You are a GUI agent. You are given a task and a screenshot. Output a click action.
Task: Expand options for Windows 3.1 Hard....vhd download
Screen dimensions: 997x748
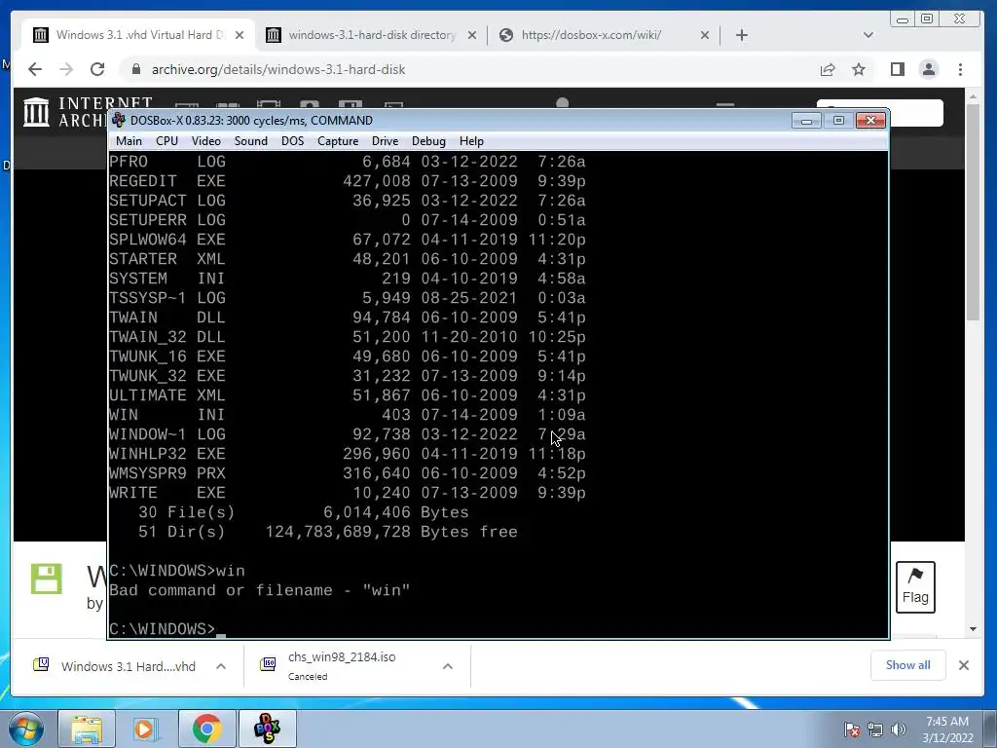coord(221,666)
